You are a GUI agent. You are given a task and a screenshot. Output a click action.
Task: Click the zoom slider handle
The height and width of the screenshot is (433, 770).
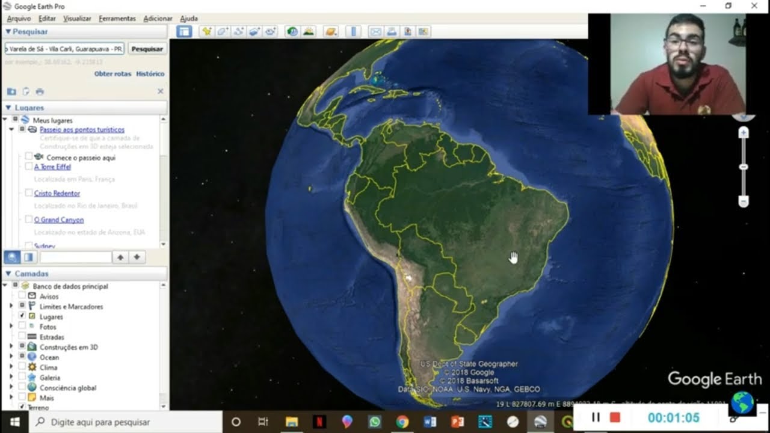744,167
